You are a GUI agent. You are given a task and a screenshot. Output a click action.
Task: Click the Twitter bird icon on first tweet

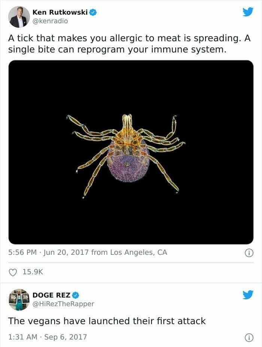point(248,12)
